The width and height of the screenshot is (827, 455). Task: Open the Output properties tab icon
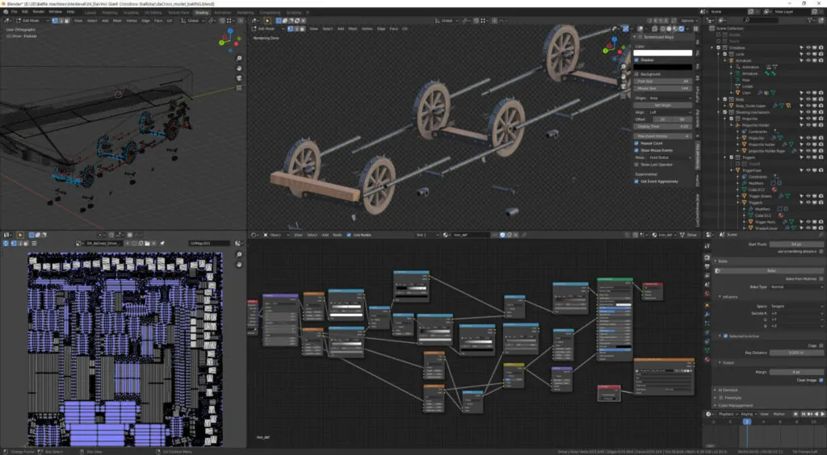[x=707, y=267]
